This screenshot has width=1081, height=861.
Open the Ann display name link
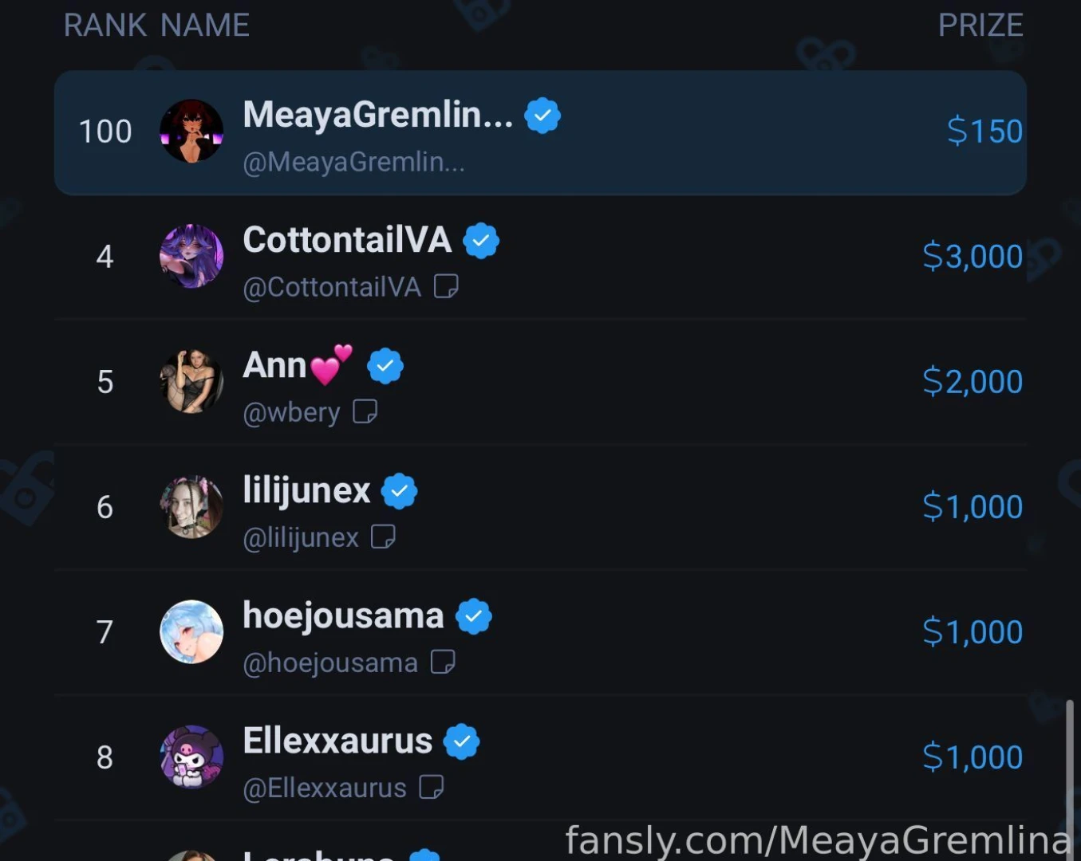click(x=275, y=366)
